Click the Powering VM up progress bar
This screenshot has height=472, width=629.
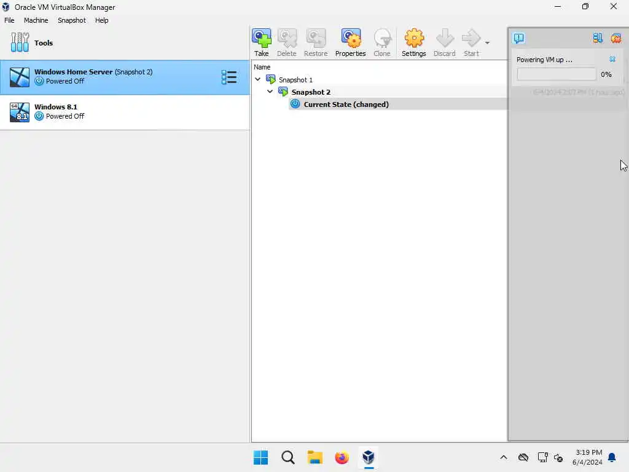(556, 74)
